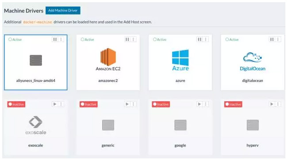This screenshot has height=161, width=292.
Task: Click the Inactive badge on hyperv card
Action: click(233, 104)
